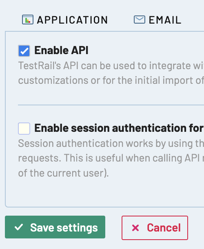
Task: Click the 'Session authentication works by using' text
Action: 111,144
